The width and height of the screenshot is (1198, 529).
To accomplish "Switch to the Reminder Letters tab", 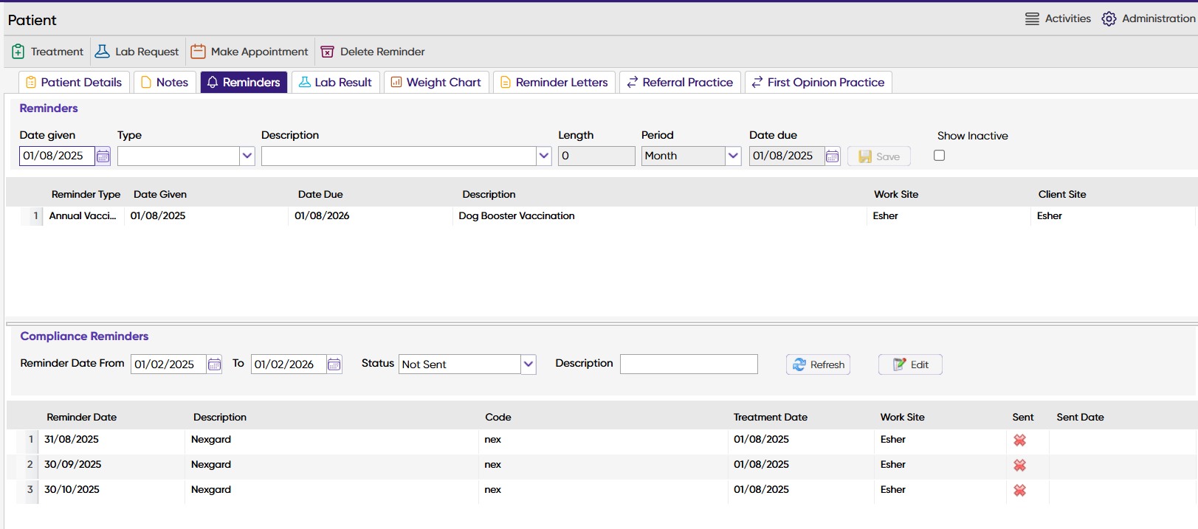I will [x=554, y=83].
